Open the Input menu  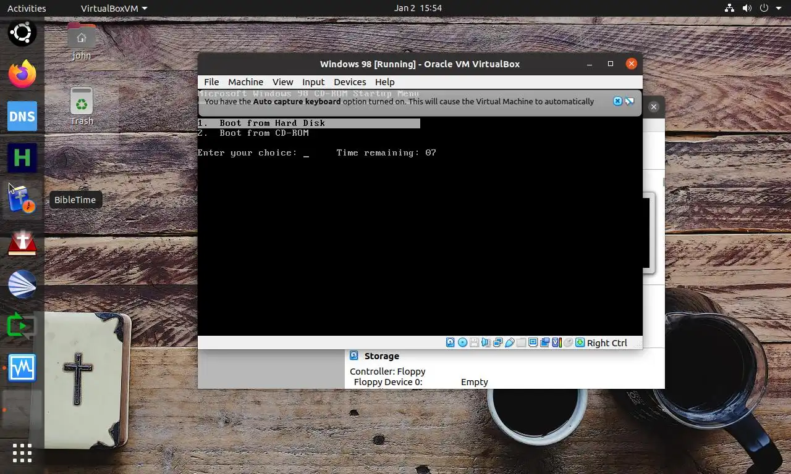click(x=313, y=82)
